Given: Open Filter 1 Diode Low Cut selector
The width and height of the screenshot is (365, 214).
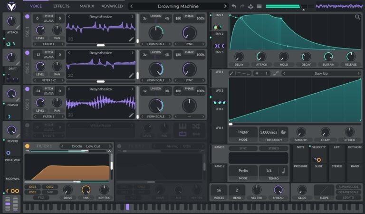Looking at the screenshot, I should tap(86, 146).
